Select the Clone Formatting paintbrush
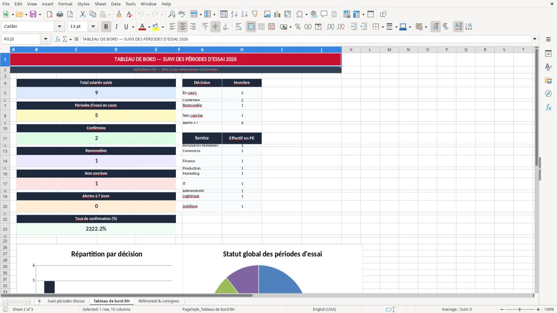Image resolution: width=557 pixels, height=313 pixels. [119, 14]
